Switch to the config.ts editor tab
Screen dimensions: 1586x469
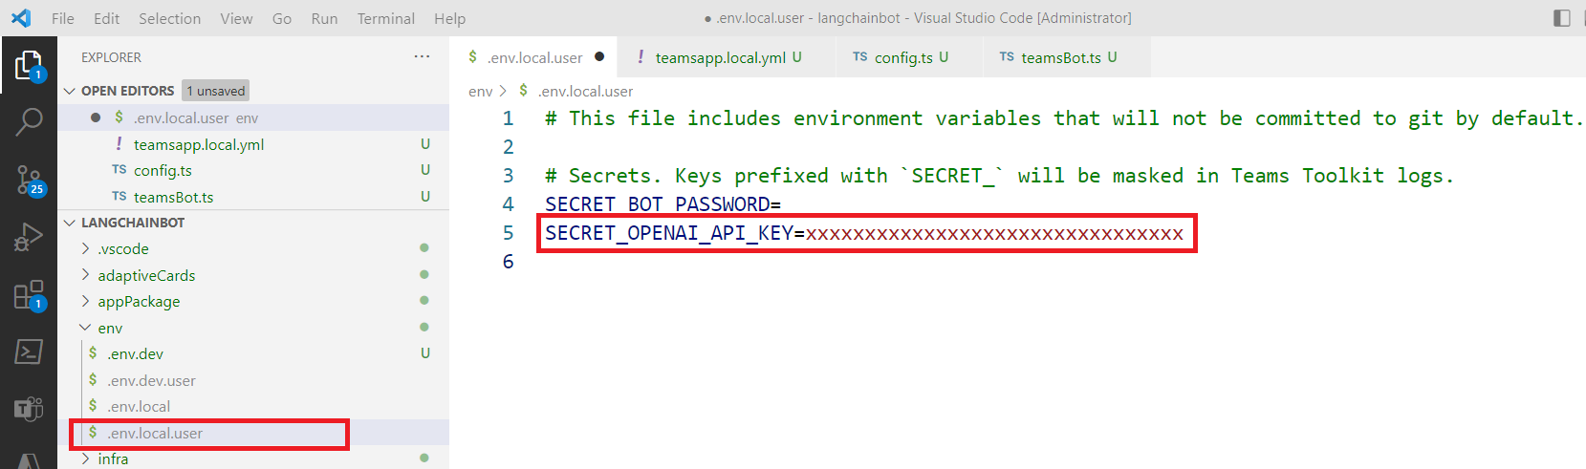tap(902, 57)
